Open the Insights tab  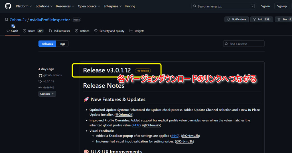pos(137,31)
